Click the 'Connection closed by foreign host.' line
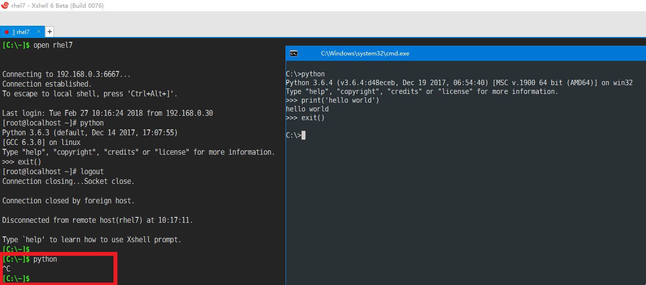The image size is (646, 285). pyautogui.click(x=69, y=201)
